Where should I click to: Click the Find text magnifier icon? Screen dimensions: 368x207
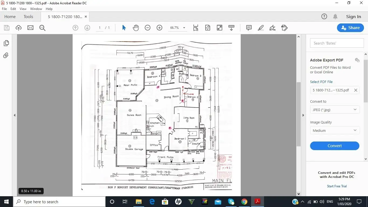42,28
